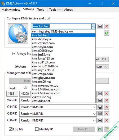Viewport: 119px width, 140px height.
Task: Choose kms.myds.cloud server
Action: [x=63, y=70]
